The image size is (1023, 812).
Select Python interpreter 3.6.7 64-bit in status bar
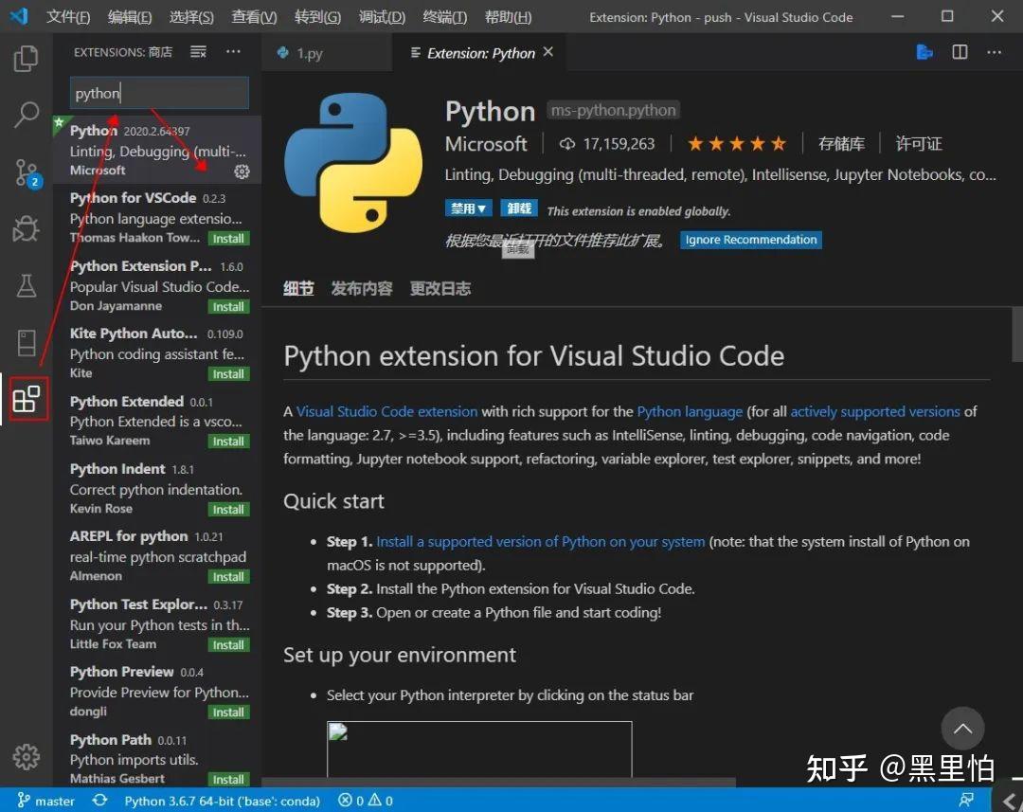(222, 801)
